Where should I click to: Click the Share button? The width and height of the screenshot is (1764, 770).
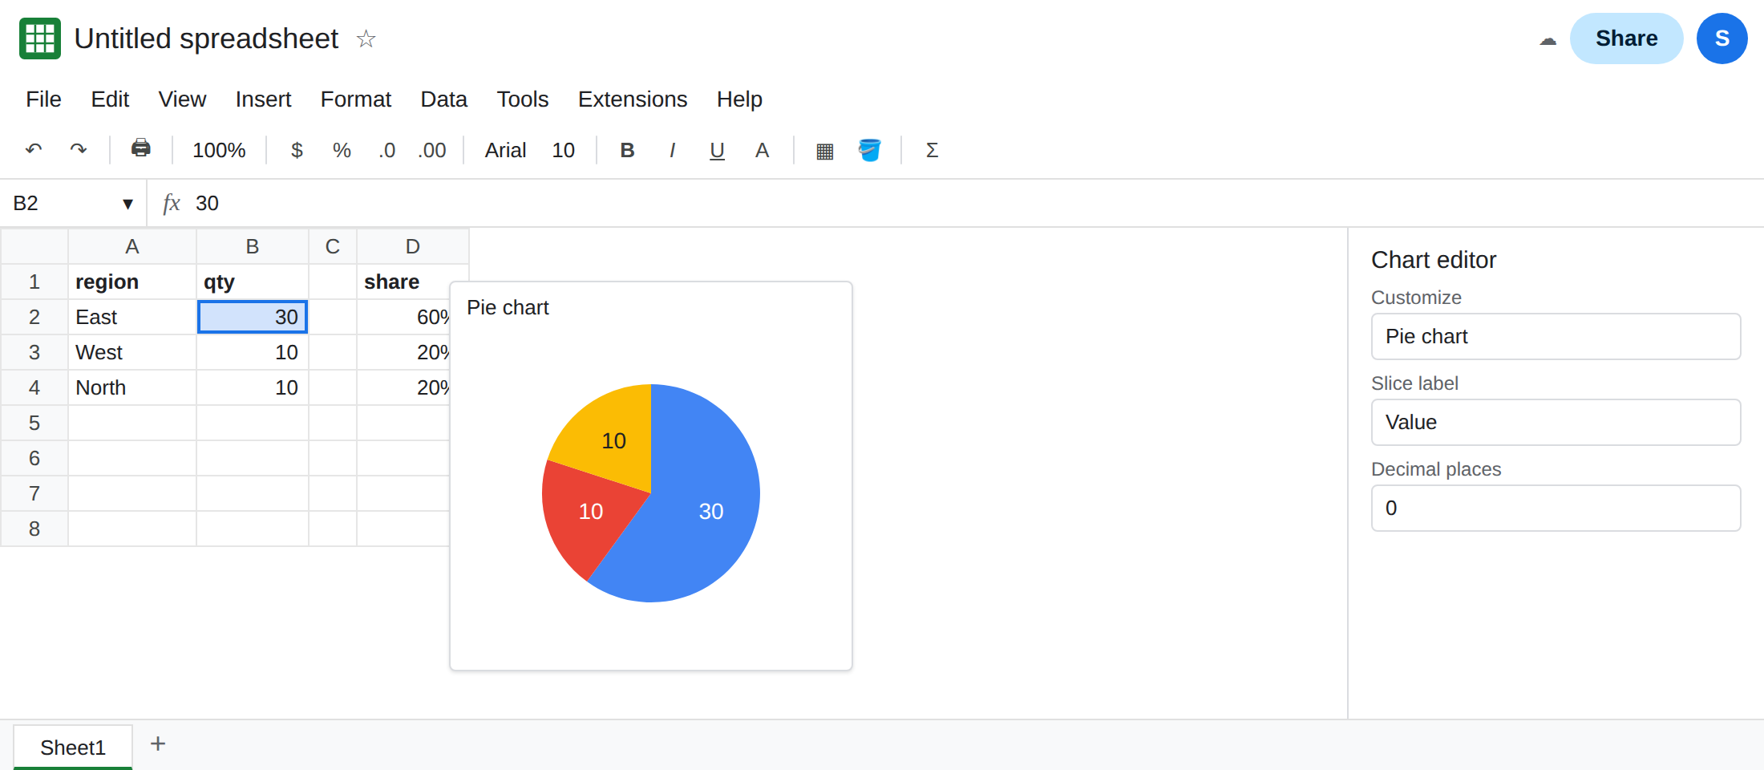(1626, 38)
